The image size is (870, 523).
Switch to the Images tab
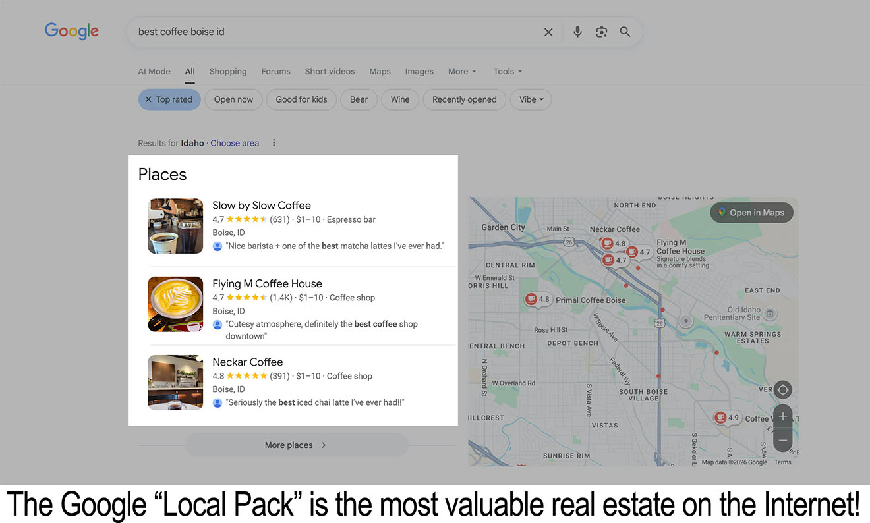click(x=419, y=71)
